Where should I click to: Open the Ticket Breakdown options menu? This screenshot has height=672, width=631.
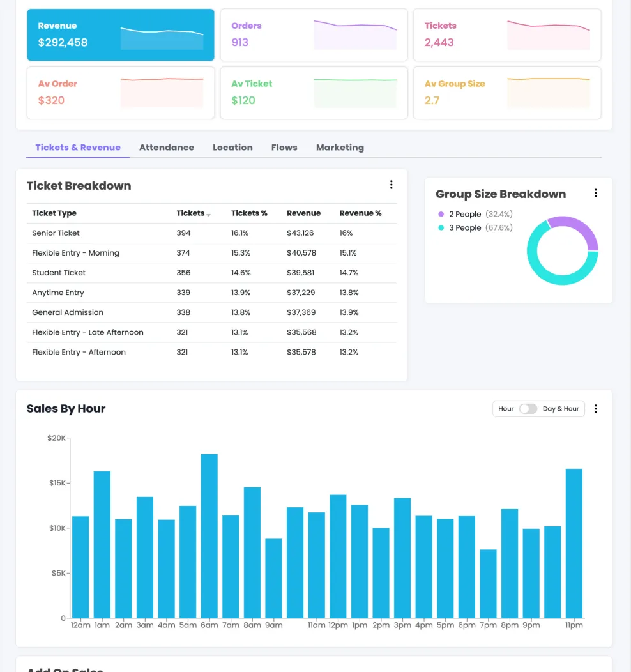tap(392, 185)
